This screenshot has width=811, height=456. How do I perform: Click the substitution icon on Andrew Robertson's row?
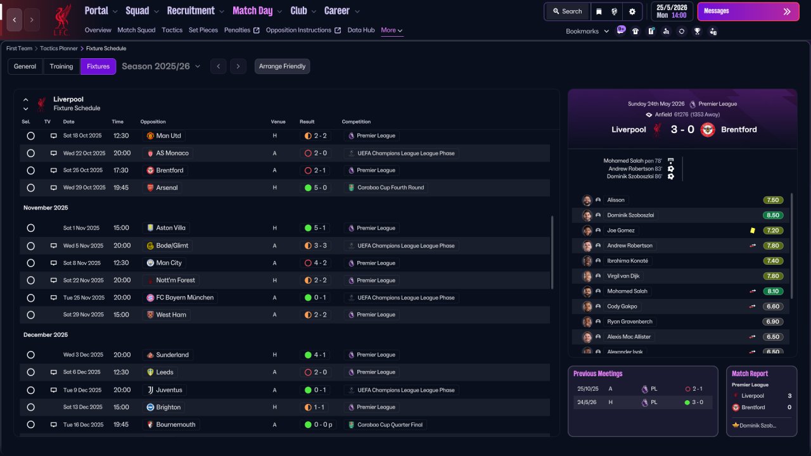[x=753, y=246]
